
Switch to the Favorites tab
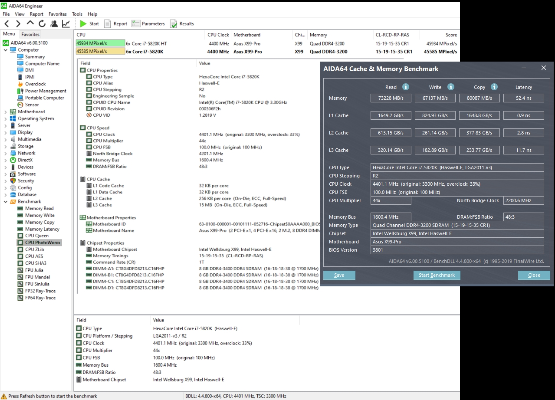(30, 34)
